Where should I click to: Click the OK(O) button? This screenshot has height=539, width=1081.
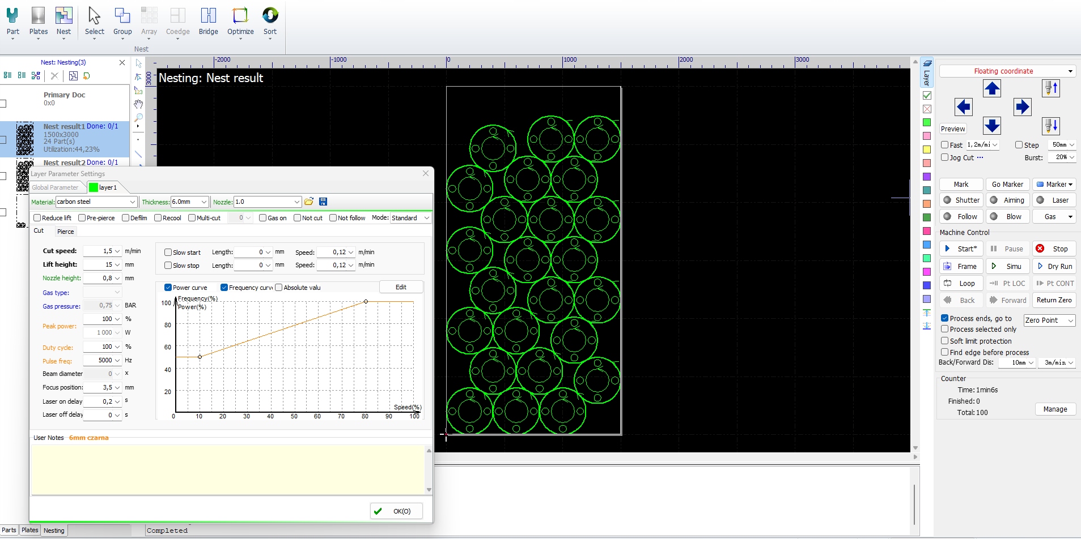click(396, 511)
